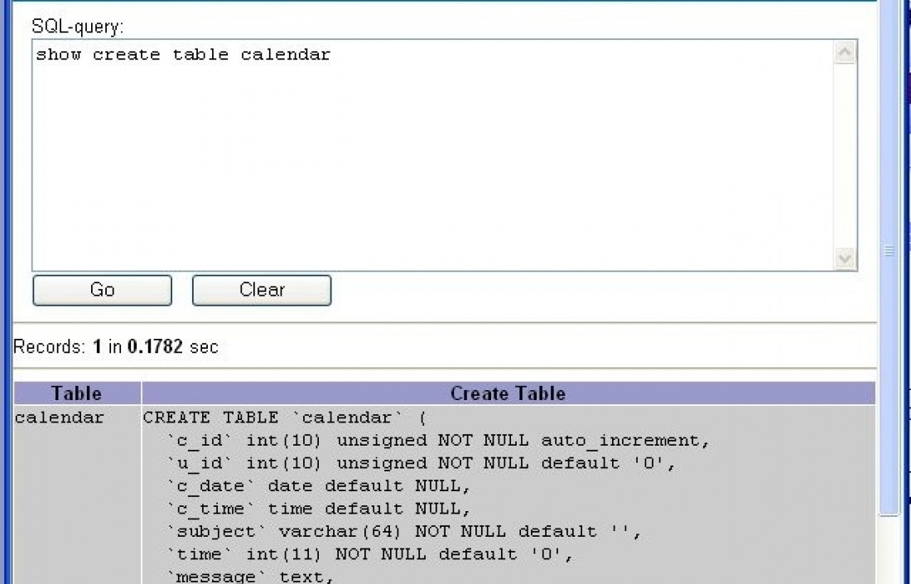Click the Go button to run query
This screenshot has width=911, height=584.
(x=102, y=291)
